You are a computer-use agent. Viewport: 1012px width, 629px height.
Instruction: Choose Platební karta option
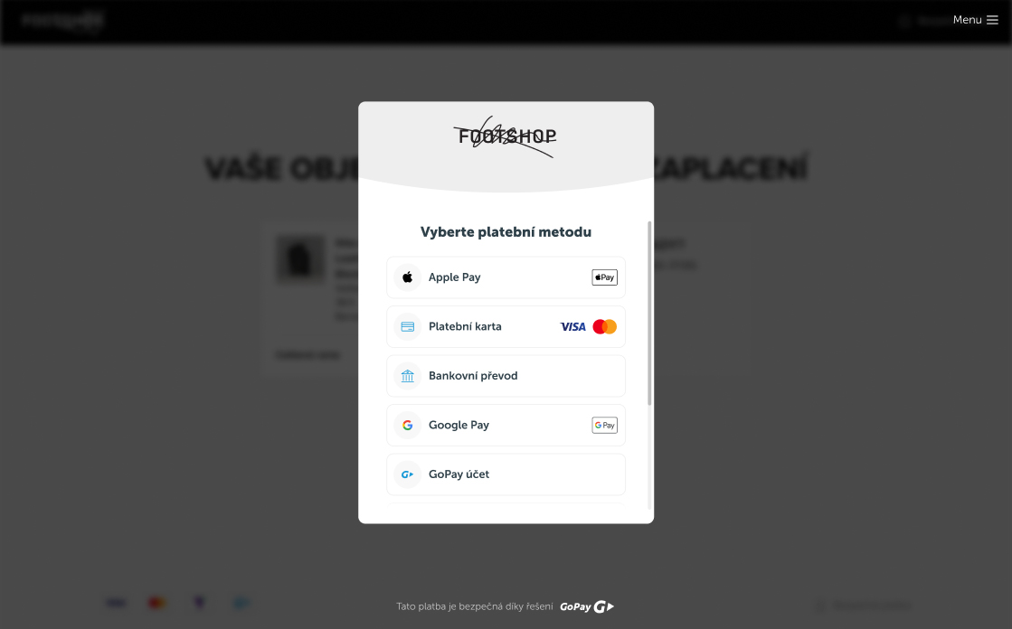[506, 326]
